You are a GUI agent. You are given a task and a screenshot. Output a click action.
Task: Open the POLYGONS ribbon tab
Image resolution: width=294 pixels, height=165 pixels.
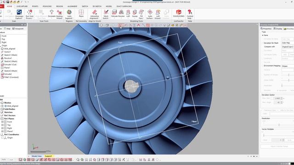coord(47,6)
